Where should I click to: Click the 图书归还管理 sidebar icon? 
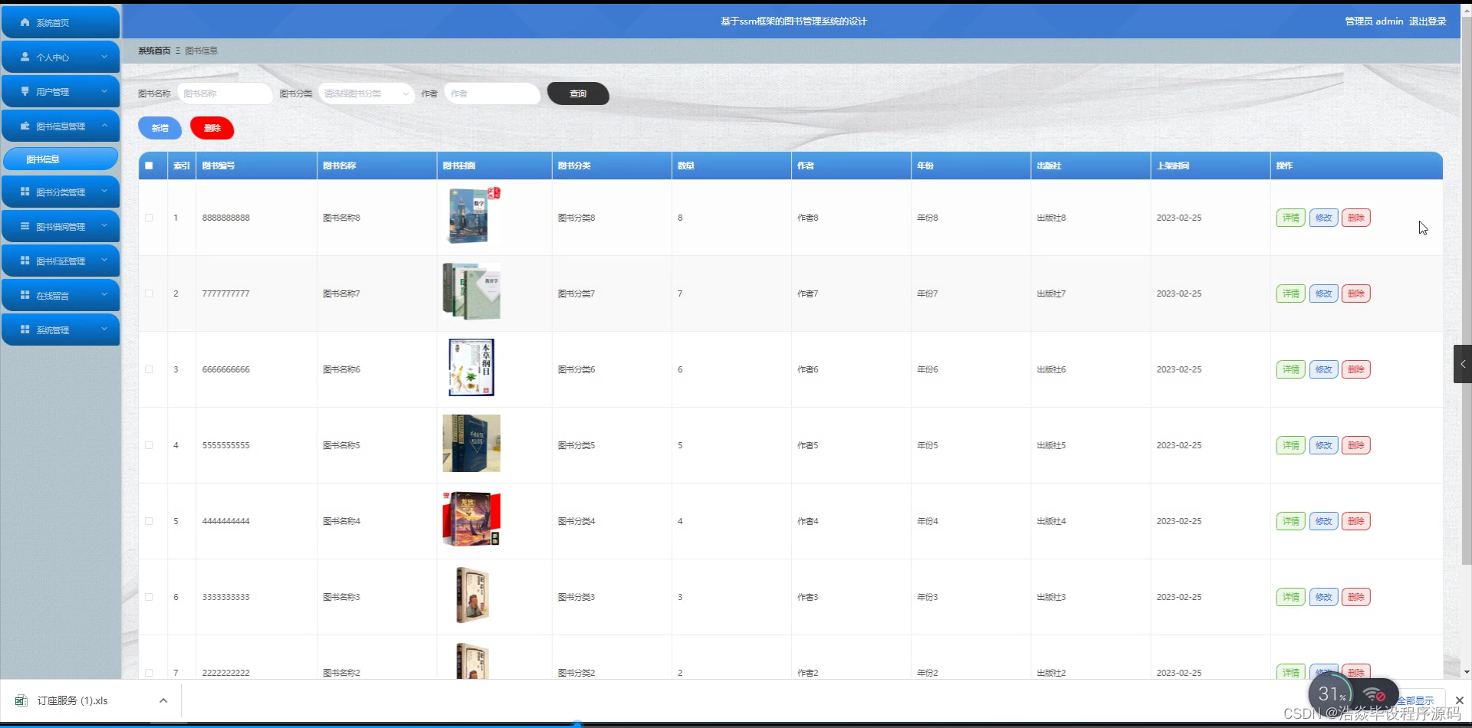click(24, 260)
